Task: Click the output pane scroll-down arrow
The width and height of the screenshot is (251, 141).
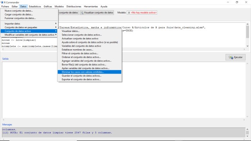Action: pyautogui.click(x=248, y=117)
